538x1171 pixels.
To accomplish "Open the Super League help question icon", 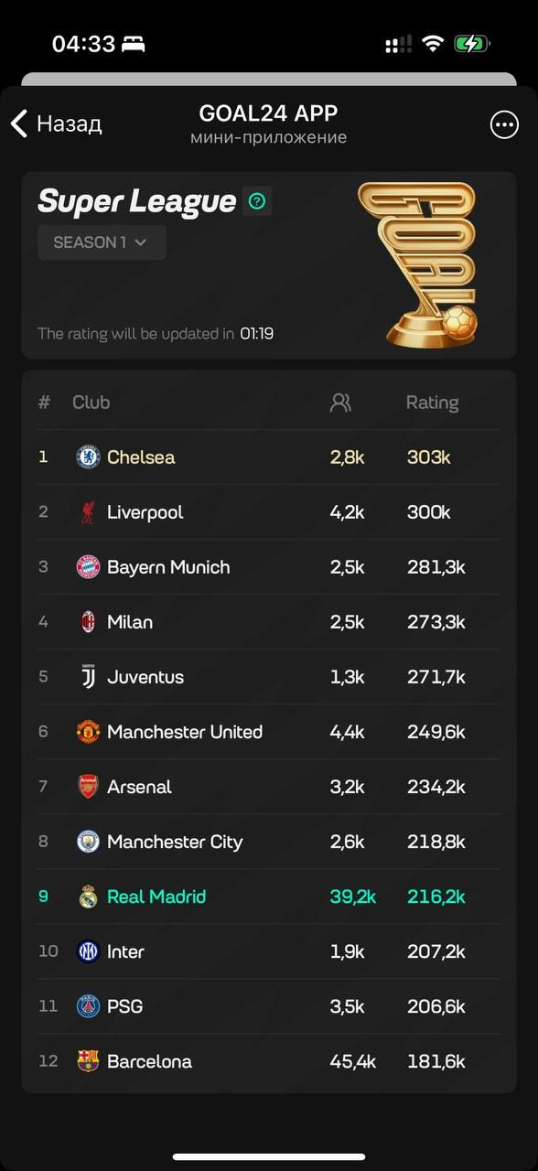I will [257, 201].
